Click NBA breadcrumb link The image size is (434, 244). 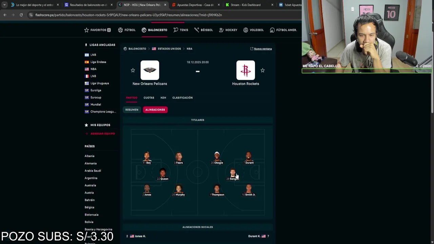(x=190, y=49)
